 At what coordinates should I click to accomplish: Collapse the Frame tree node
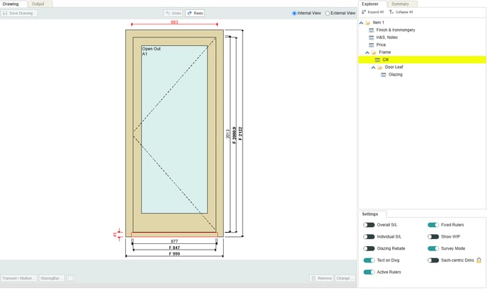pyautogui.click(x=367, y=52)
